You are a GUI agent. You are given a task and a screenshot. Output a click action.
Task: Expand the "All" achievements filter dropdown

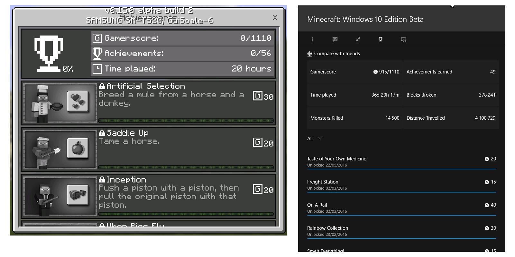pos(315,139)
